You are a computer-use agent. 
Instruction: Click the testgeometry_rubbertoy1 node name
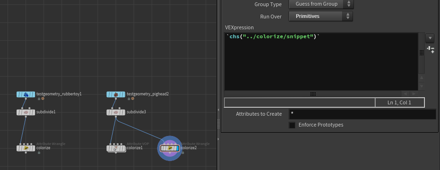click(59, 94)
